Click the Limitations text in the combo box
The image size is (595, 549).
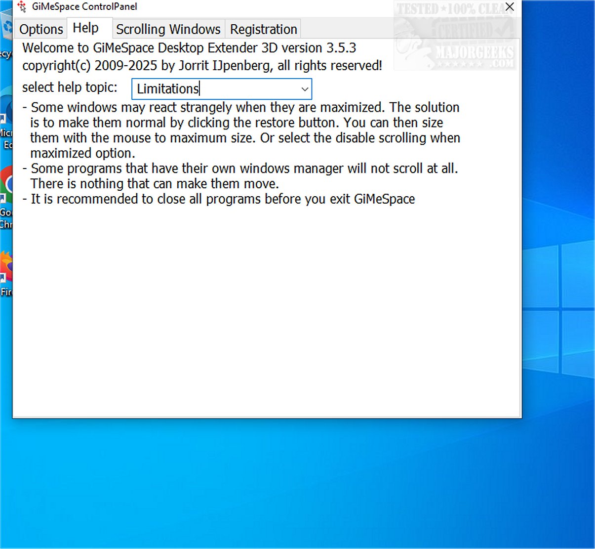[168, 89]
